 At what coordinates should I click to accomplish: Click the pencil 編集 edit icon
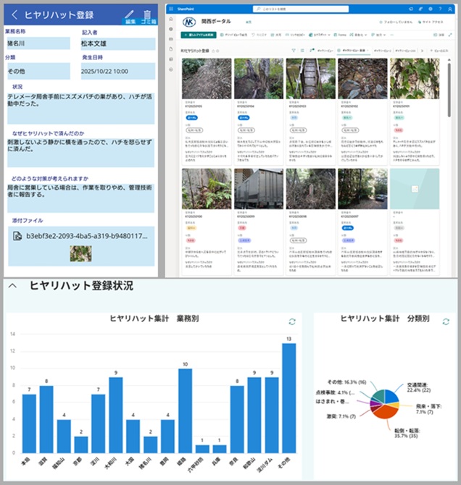pyautogui.click(x=130, y=14)
